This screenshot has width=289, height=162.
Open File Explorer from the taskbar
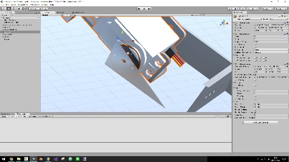(19, 159)
